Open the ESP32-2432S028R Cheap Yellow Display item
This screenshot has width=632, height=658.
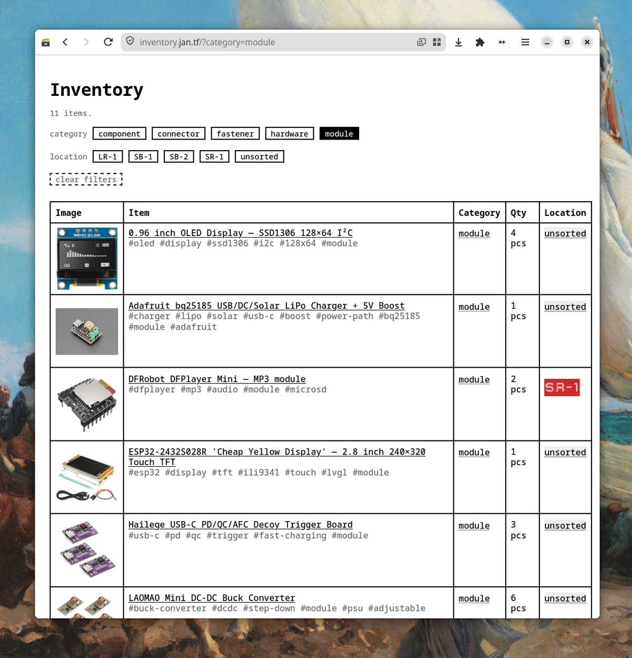(x=277, y=457)
